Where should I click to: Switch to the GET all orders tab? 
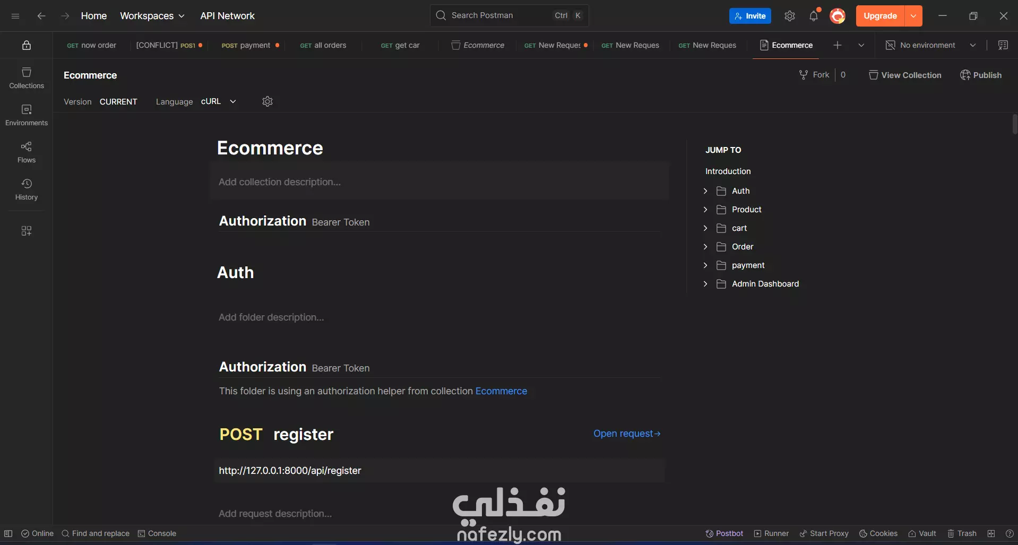323,45
